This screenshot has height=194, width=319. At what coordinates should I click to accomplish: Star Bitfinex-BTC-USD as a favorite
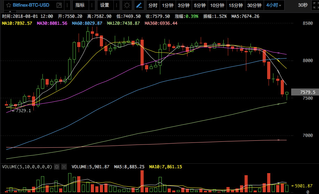click(x=9, y=5)
